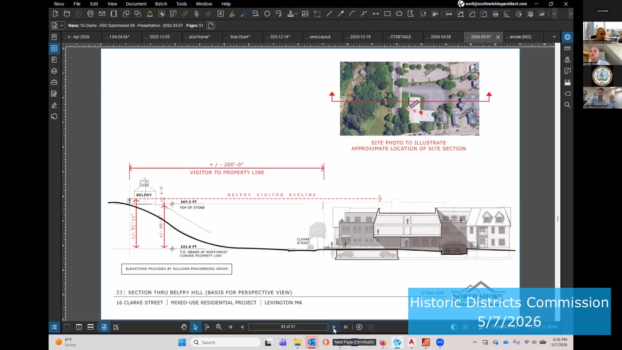622x350 pixels.
Task: Select the Arrow tool
Action: 341,14
